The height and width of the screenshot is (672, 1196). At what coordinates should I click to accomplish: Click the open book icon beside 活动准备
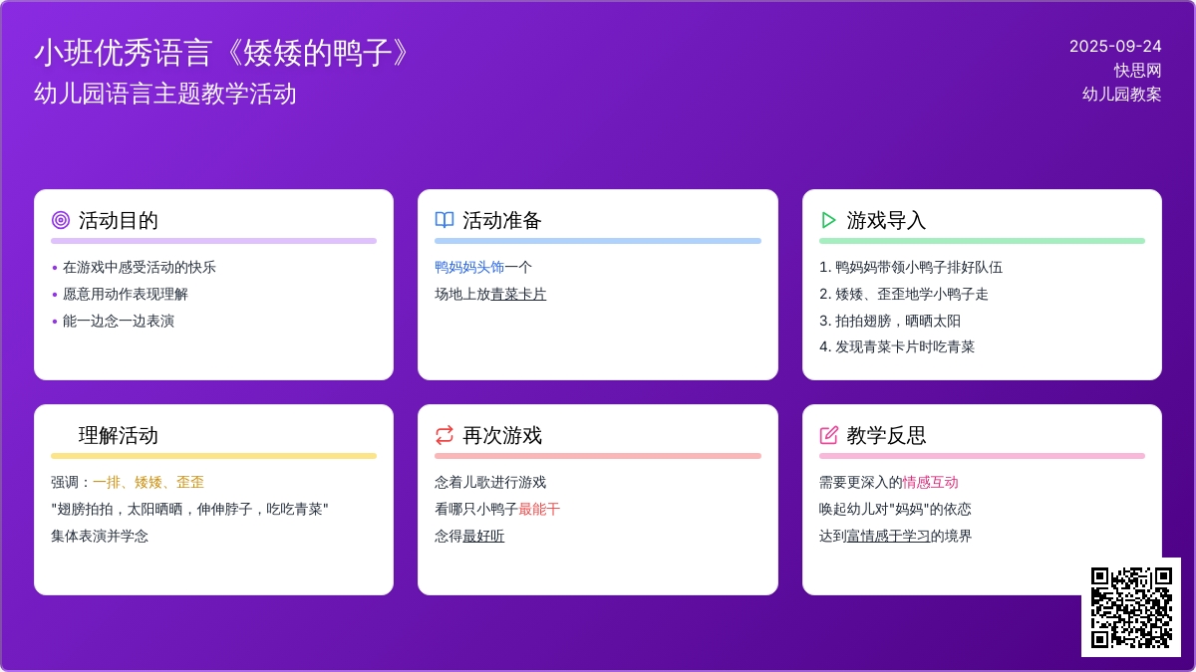tap(445, 220)
